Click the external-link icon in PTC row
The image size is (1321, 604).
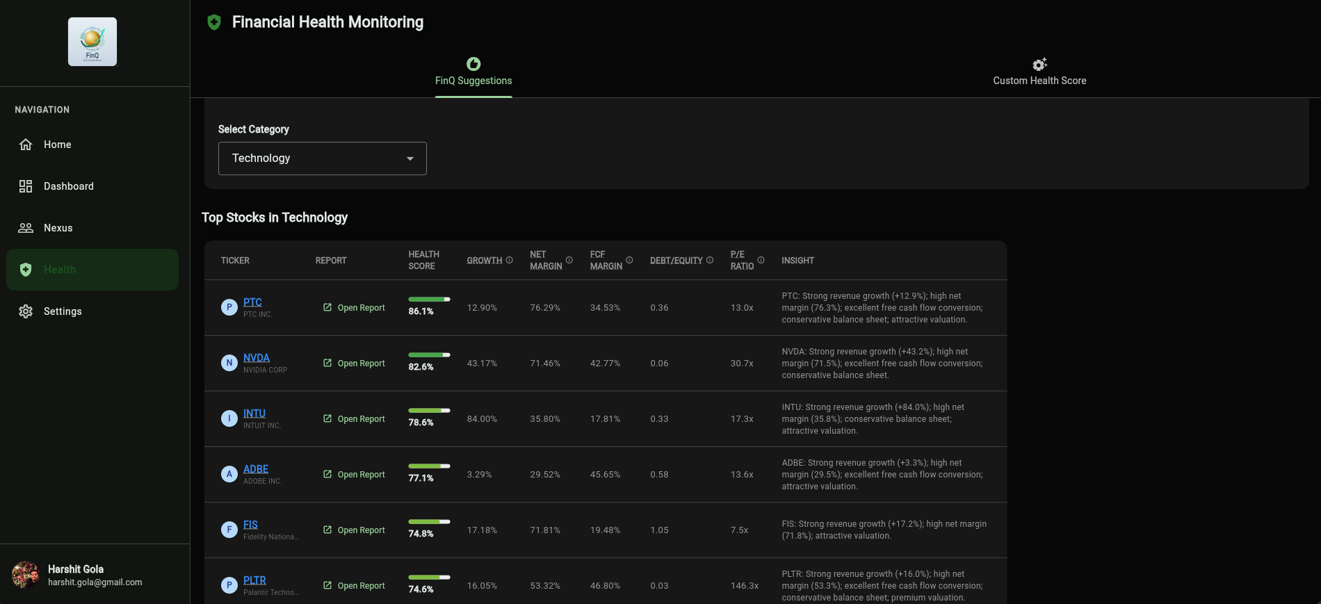tap(327, 307)
